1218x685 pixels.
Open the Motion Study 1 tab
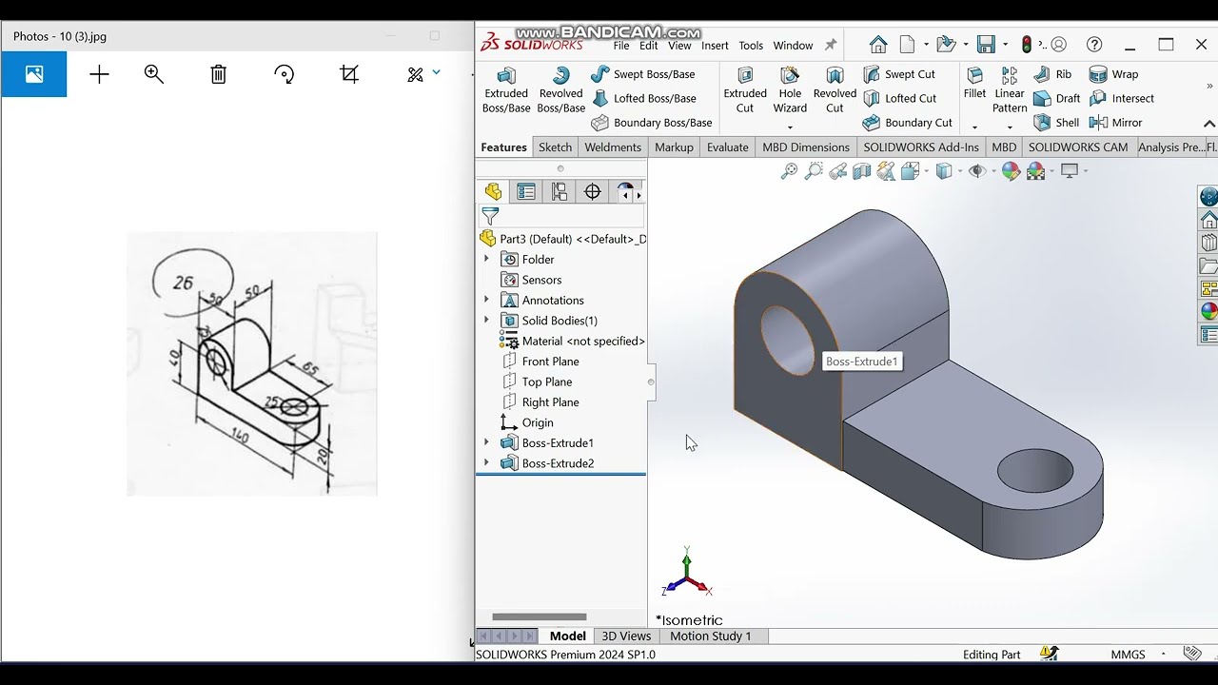[710, 636]
